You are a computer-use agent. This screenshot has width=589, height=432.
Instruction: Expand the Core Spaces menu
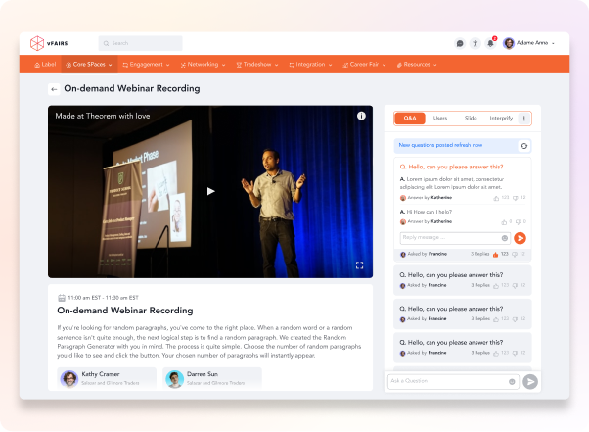tap(89, 65)
